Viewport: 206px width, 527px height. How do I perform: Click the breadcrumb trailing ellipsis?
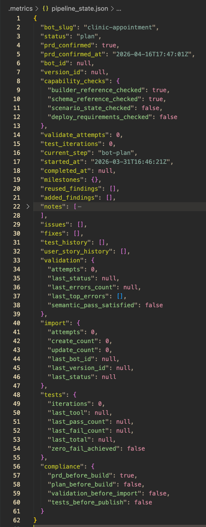pos(119,8)
